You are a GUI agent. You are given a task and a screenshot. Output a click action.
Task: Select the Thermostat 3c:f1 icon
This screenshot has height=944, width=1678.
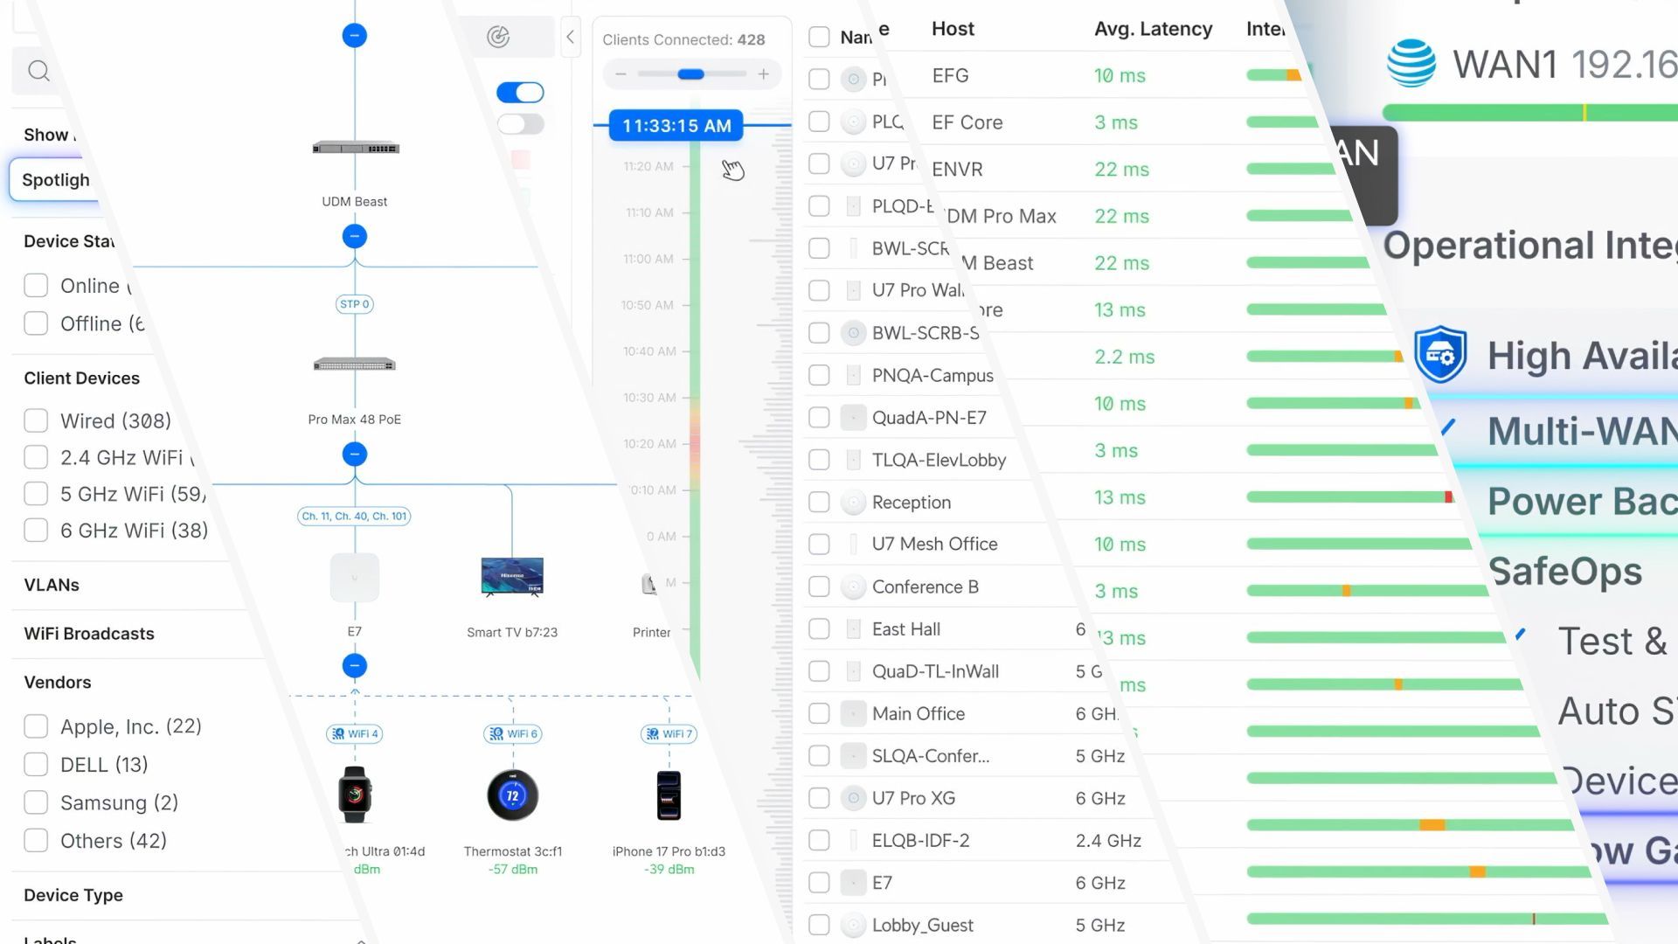click(x=512, y=795)
